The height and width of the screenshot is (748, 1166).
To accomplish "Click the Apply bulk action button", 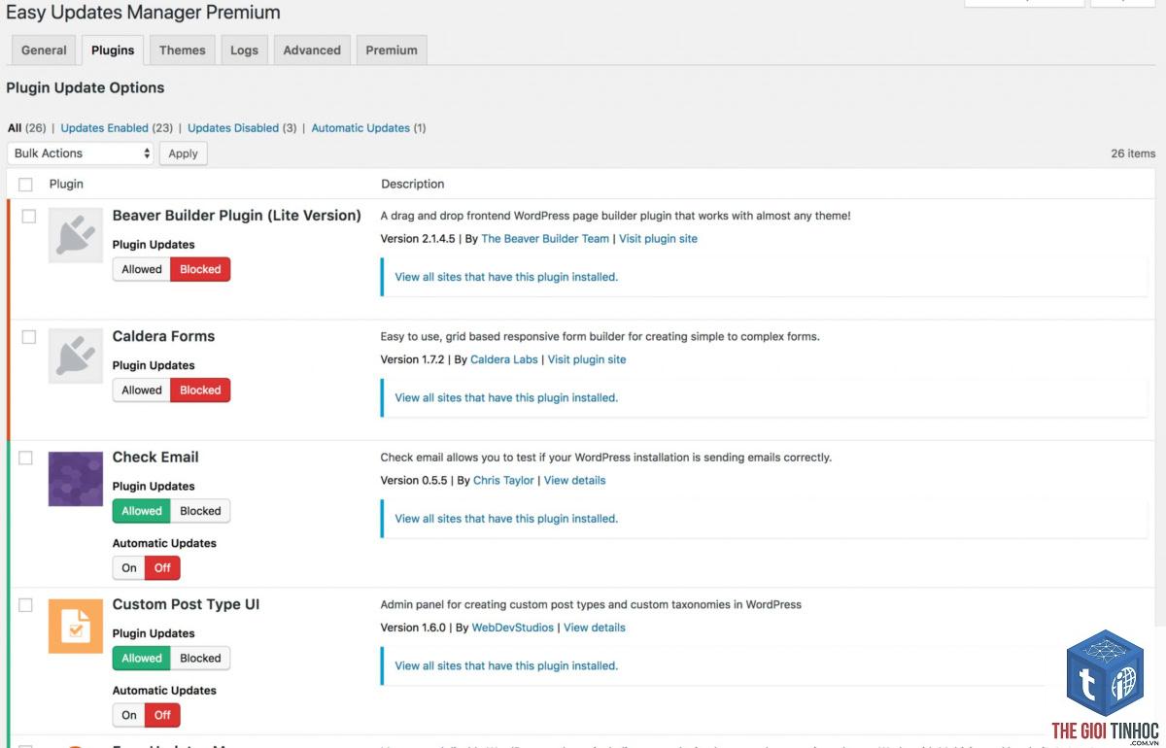I will click(x=183, y=153).
